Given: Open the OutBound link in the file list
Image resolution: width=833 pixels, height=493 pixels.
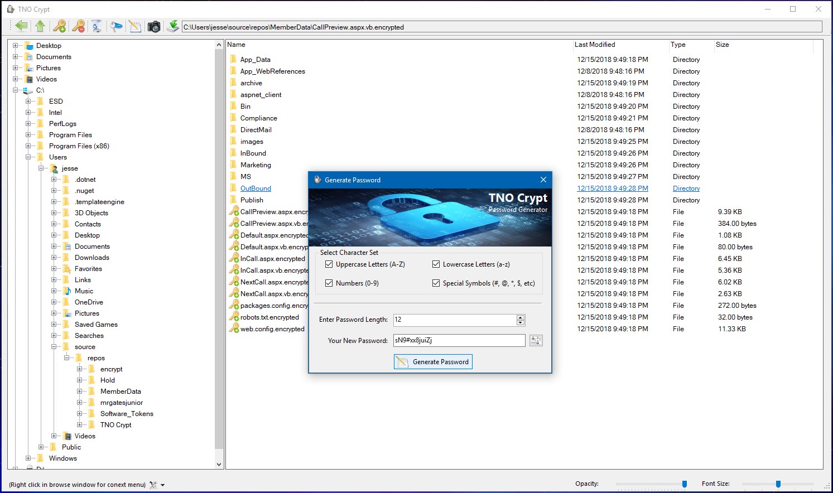Looking at the screenshot, I should tap(255, 188).
